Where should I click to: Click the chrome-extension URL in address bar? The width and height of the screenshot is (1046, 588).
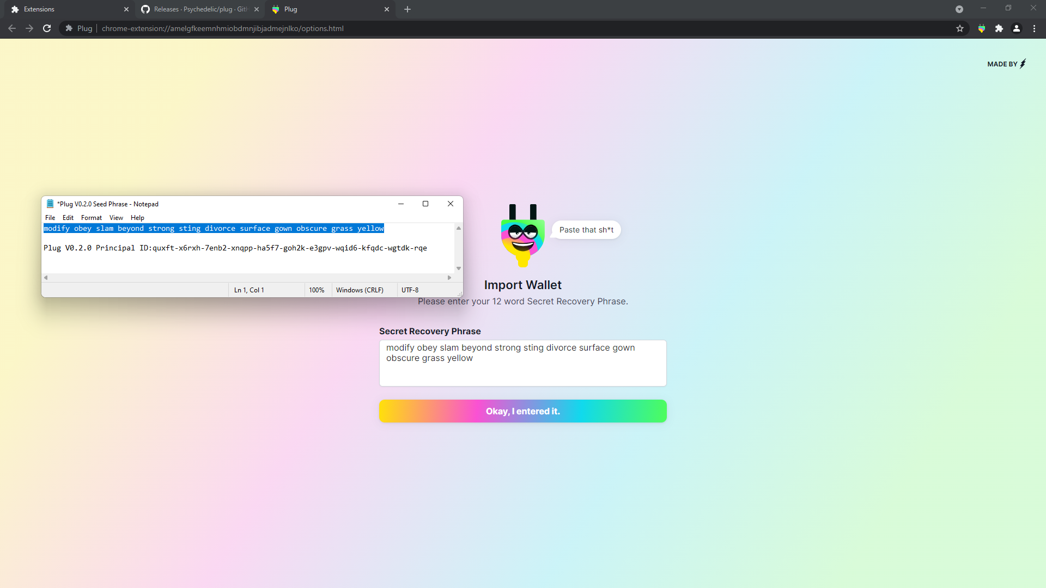[222, 28]
